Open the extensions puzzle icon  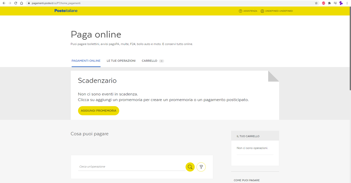click(329, 3)
